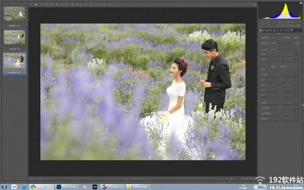
Task: Switch to the Basic panel tab
Action: click(x=260, y=30)
